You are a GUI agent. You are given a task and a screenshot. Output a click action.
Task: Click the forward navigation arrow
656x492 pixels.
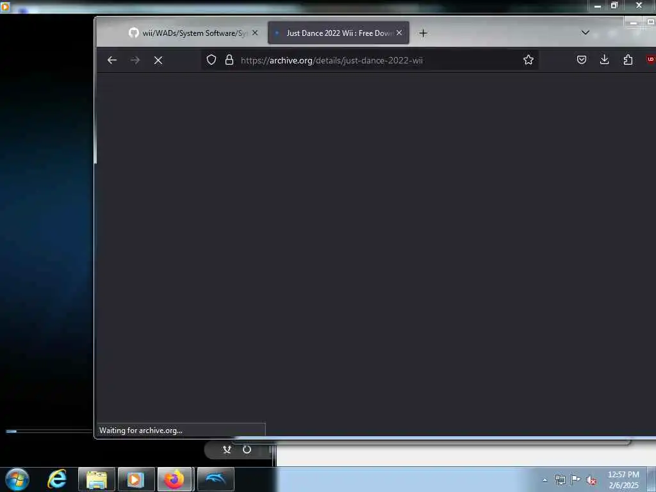pyautogui.click(x=135, y=60)
